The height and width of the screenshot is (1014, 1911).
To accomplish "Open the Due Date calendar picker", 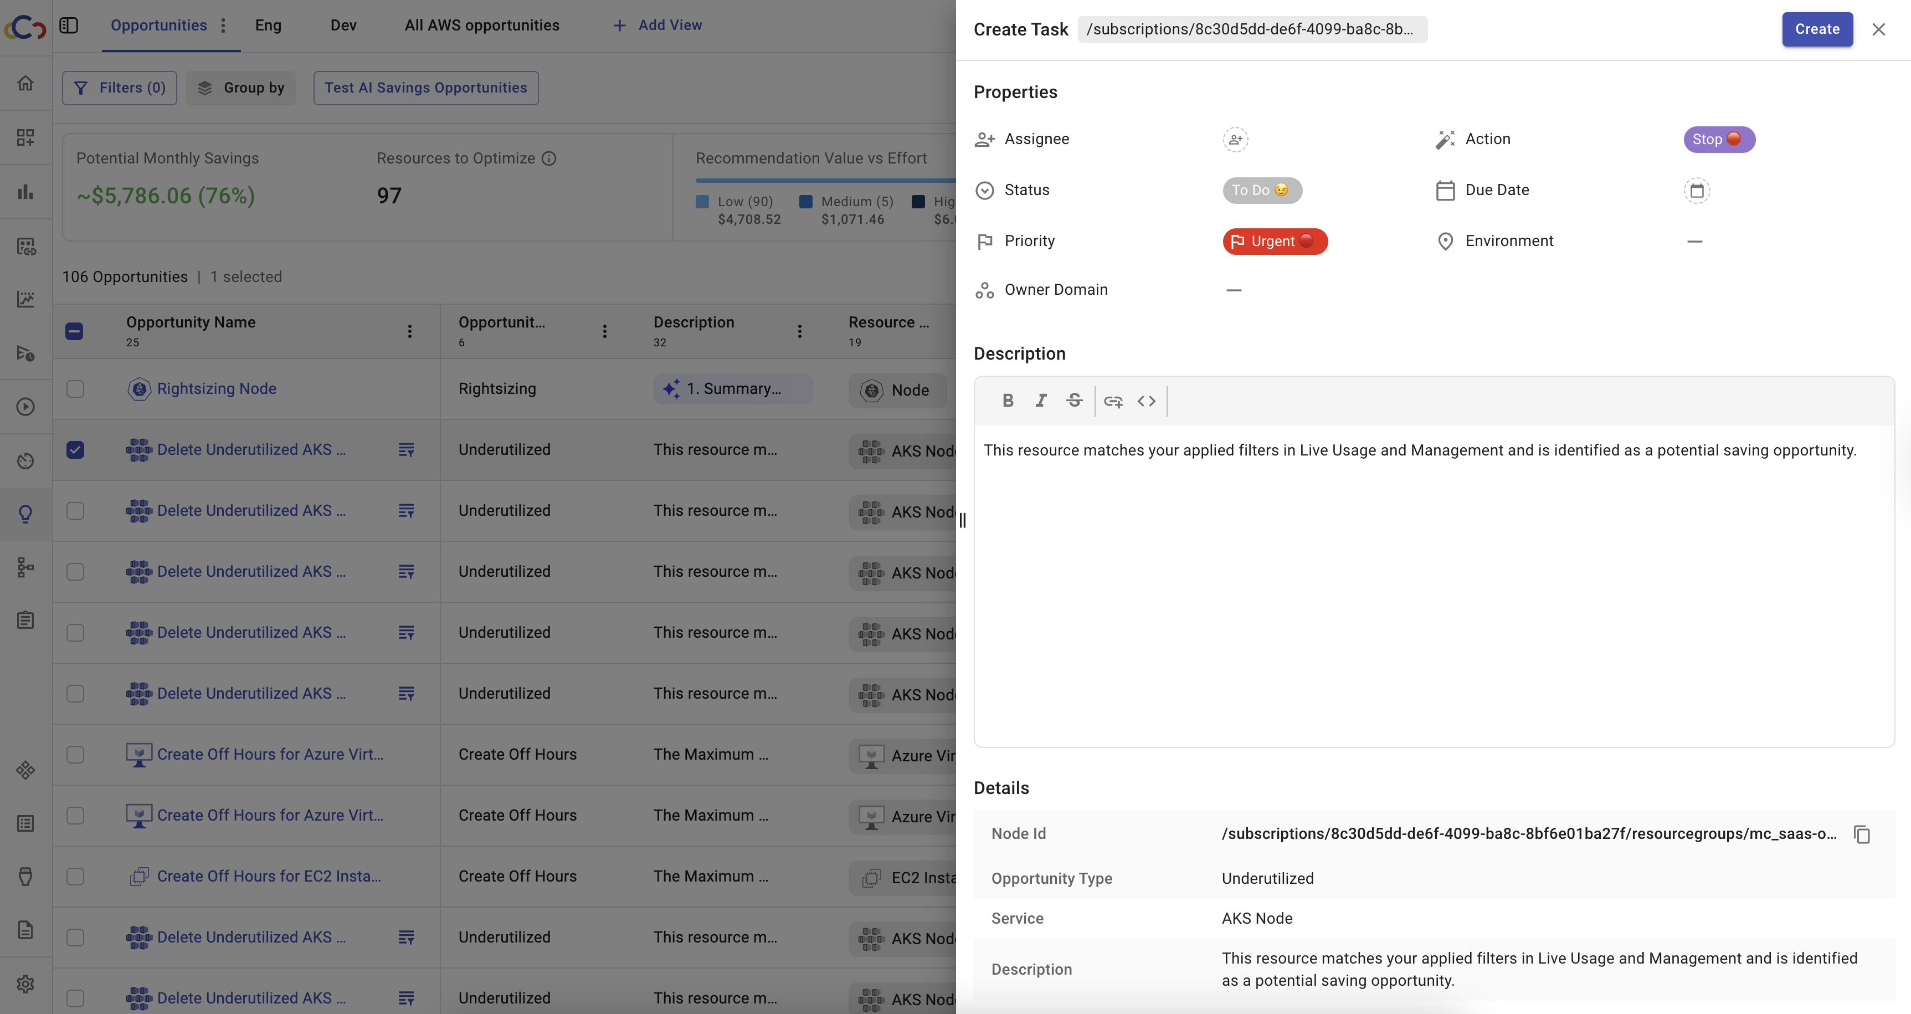I will (x=1696, y=191).
